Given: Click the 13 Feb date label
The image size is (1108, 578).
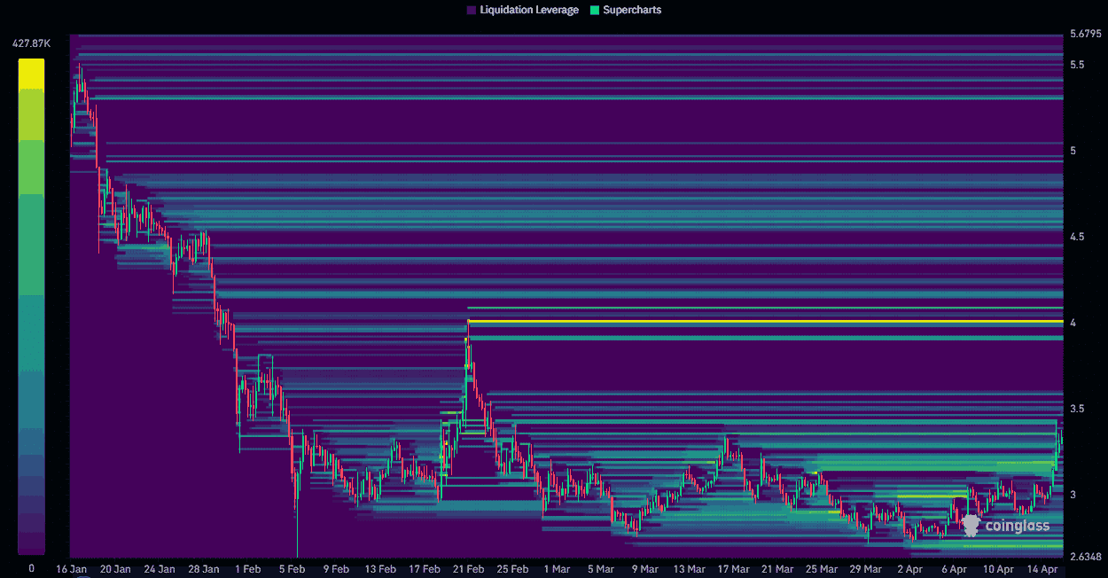Looking at the screenshot, I should [380, 569].
